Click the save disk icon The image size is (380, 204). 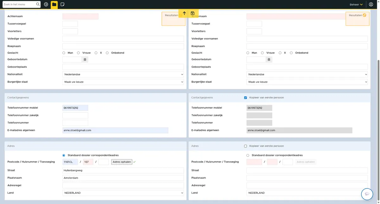(x=193, y=13)
